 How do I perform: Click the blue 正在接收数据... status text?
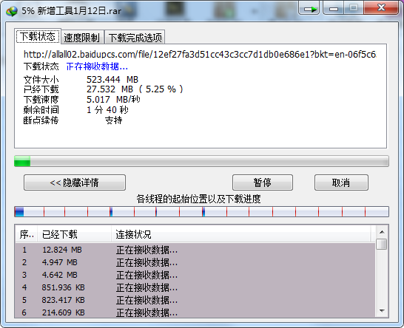click(97, 66)
